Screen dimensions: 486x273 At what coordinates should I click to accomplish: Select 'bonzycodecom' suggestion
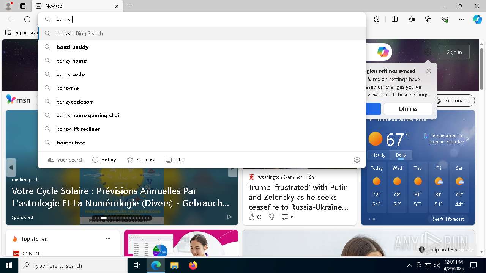(202, 102)
